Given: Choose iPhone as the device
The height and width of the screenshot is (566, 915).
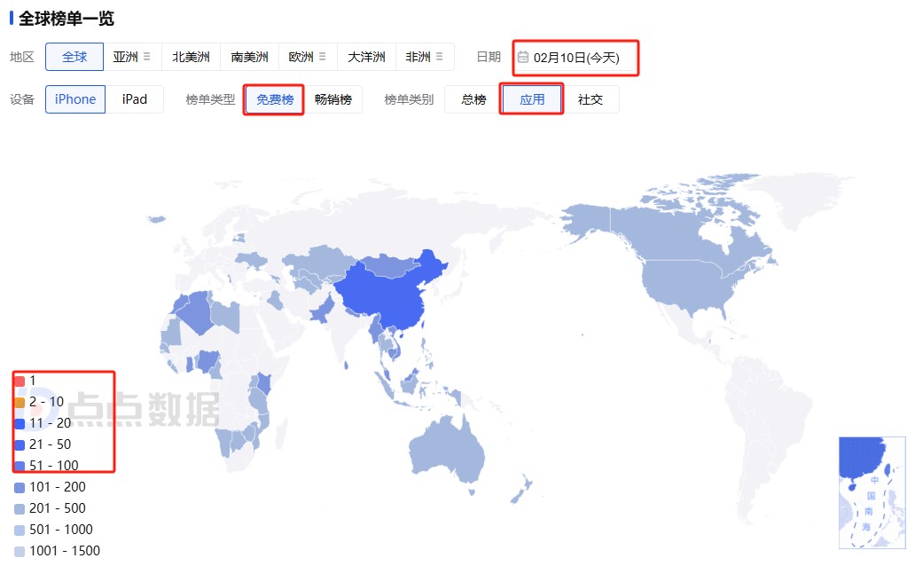Looking at the screenshot, I should [75, 99].
